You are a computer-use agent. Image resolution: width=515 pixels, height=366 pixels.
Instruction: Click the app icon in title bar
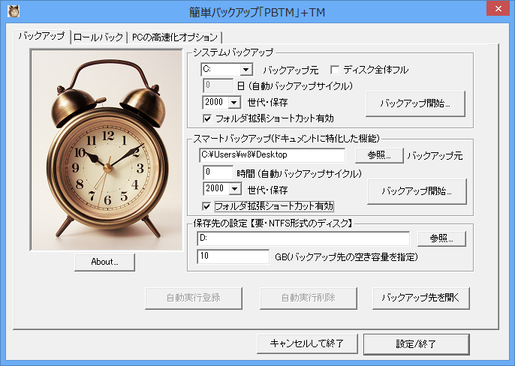14,10
